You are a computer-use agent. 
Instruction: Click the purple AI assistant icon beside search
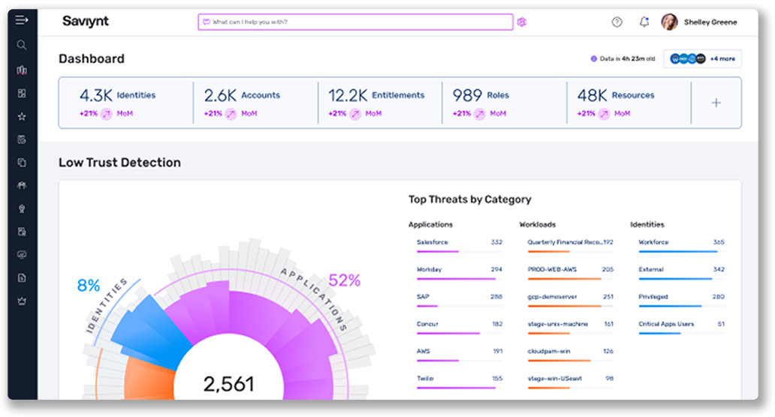[x=522, y=22]
